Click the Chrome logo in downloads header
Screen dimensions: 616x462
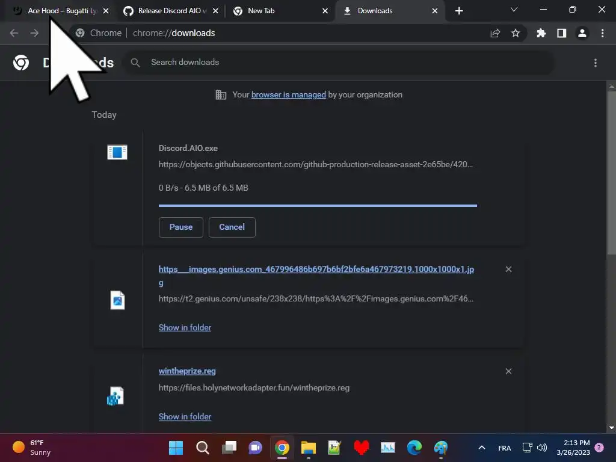[21, 63]
